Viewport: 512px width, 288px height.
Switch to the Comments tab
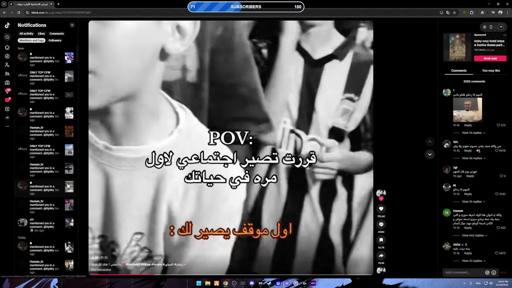pyautogui.click(x=459, y=70)
